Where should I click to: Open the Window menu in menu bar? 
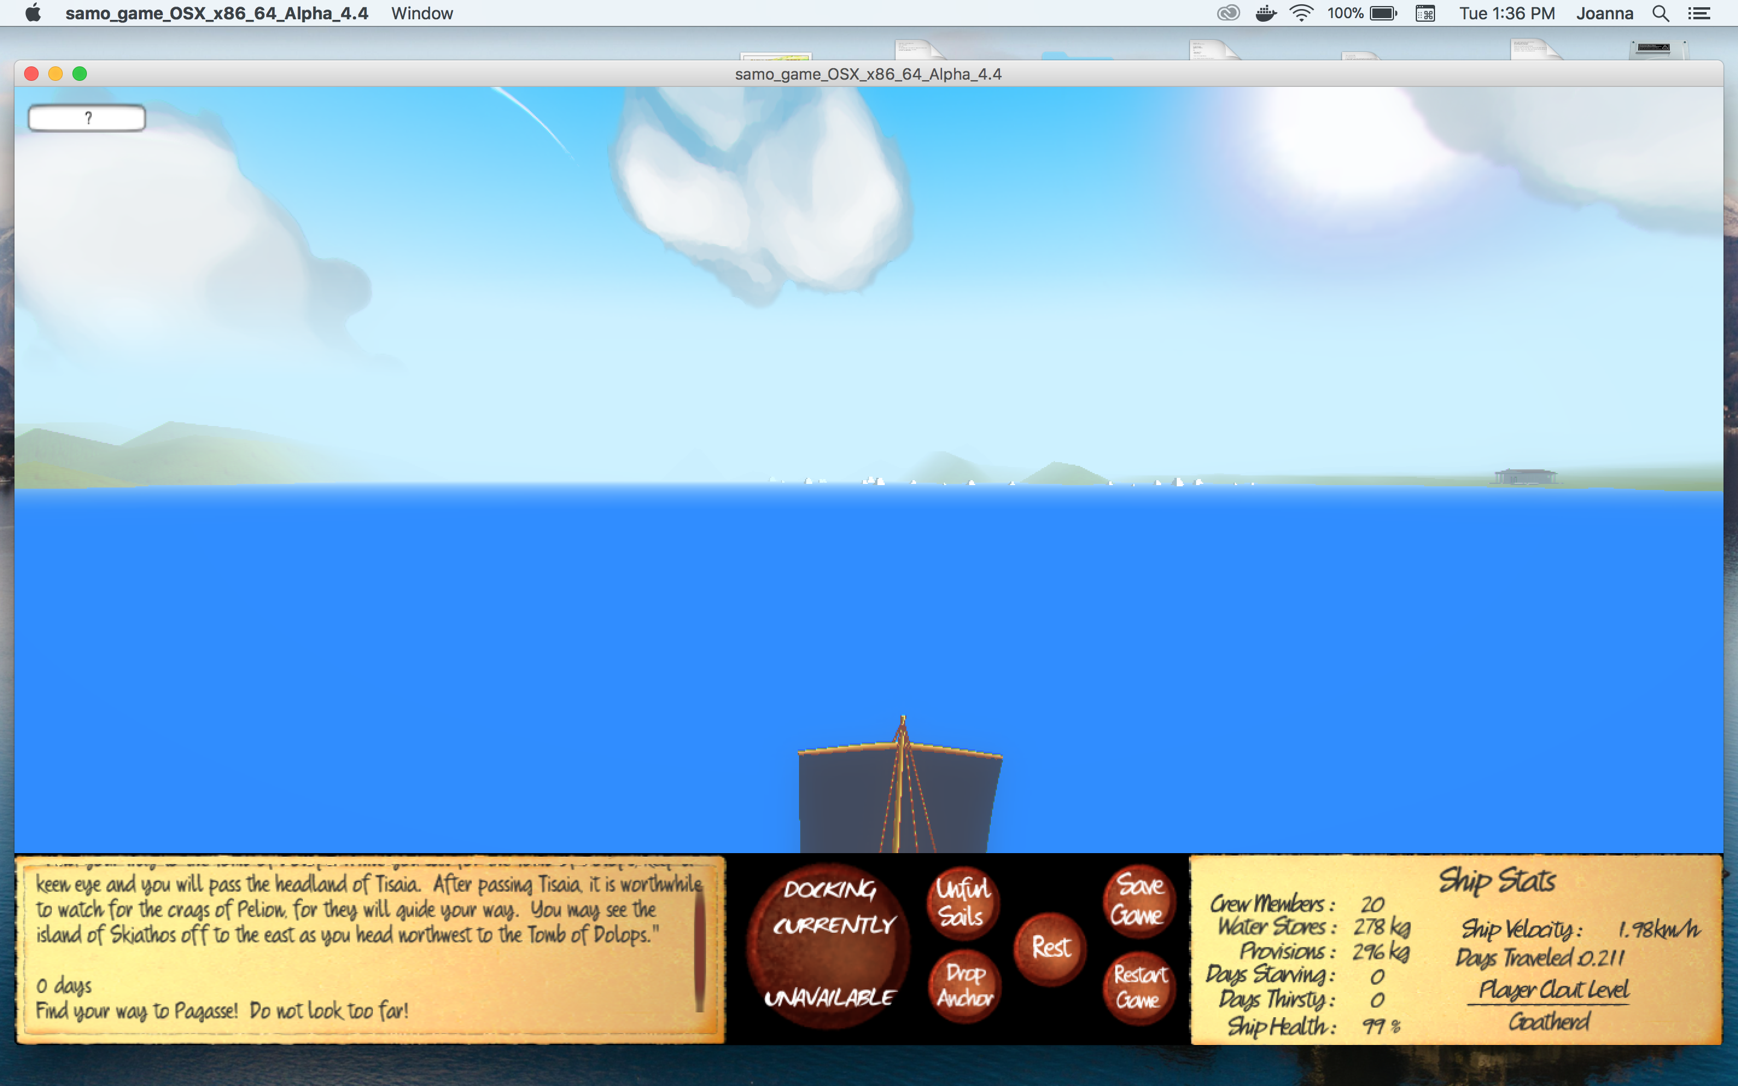coord(422,13)
